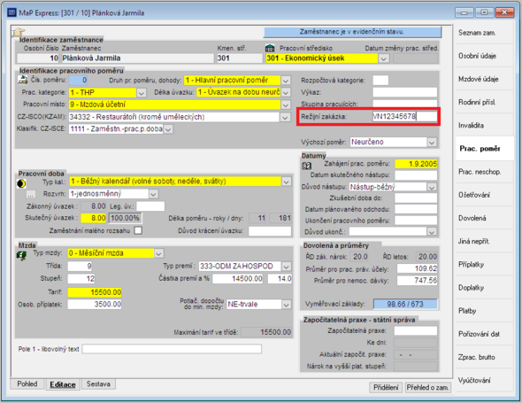Click the book icon in the Datumy section

[x=306, y=166]
